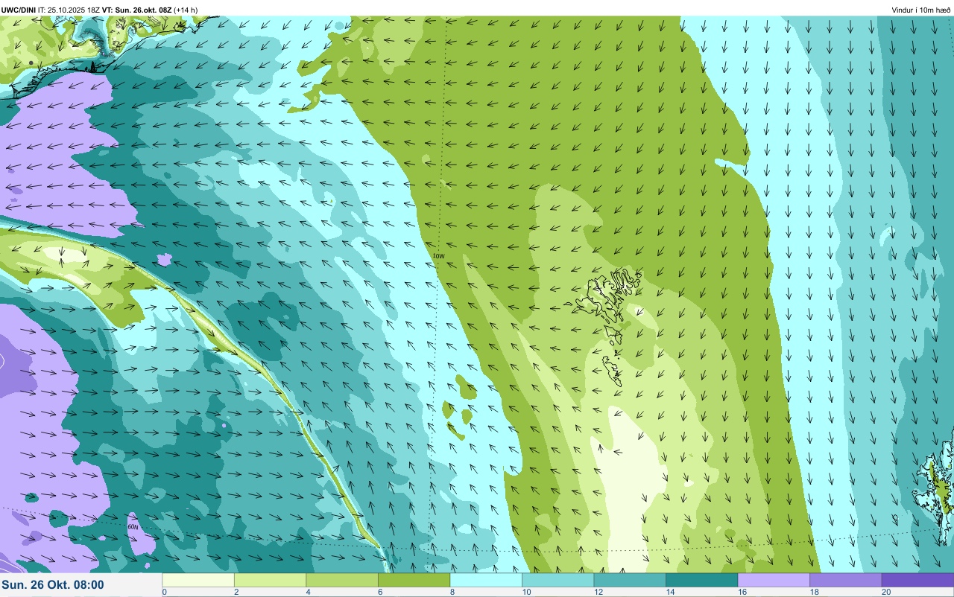
Task: Click the light yellow-green 2–4 legend swatch
Action: (x=270, y=580)
